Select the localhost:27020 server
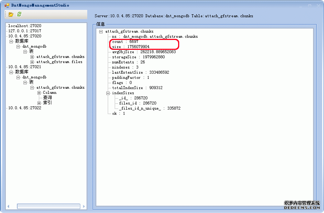Viewport: 324px width, 213px height. 25,26
